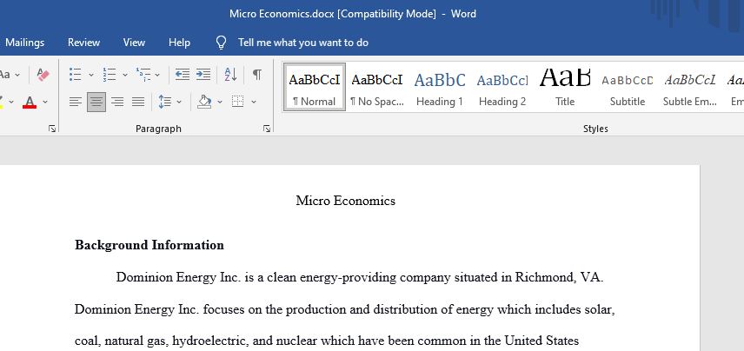Click the word Richmond in first paragraph
This screenshot has width=744, height=351.
[545, 277]
